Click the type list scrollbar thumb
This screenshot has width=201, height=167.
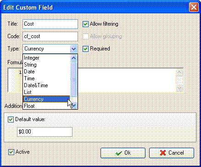tap(74, 79)
